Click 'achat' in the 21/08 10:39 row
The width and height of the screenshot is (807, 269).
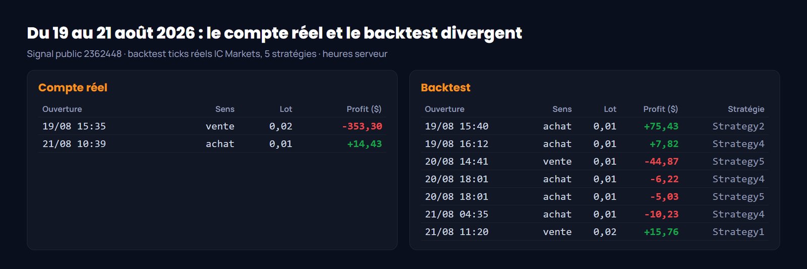[x=220, y=144]
